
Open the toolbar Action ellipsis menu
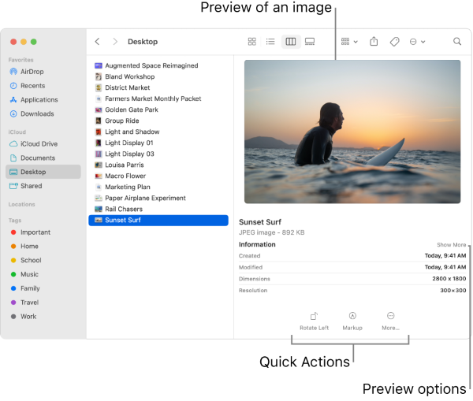click(x=418, y=42)
